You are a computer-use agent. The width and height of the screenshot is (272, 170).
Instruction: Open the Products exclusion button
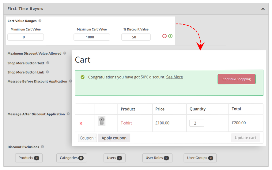(29, 158)
